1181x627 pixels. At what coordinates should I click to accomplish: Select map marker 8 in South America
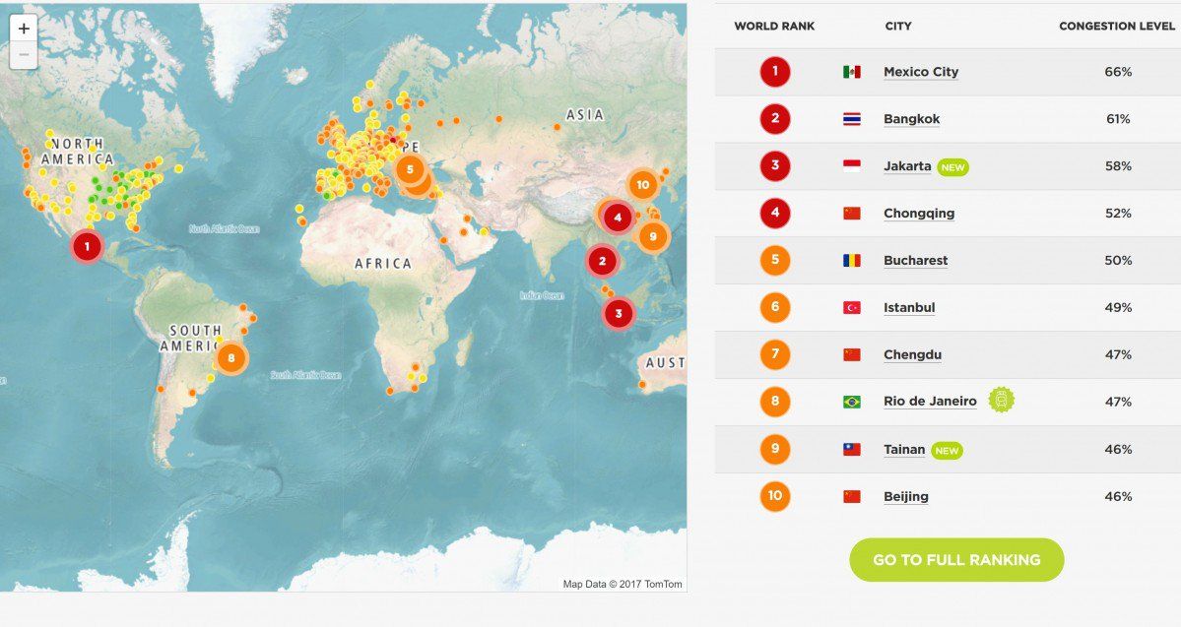[230, 357]
